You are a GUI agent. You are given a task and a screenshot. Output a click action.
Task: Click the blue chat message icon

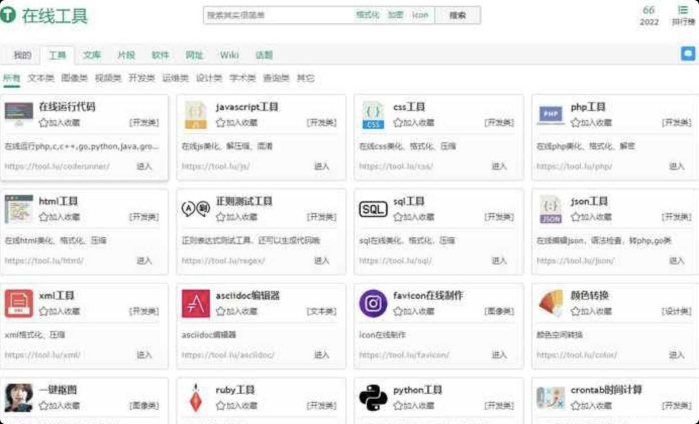pyautogui.click(x=688, y=54)
